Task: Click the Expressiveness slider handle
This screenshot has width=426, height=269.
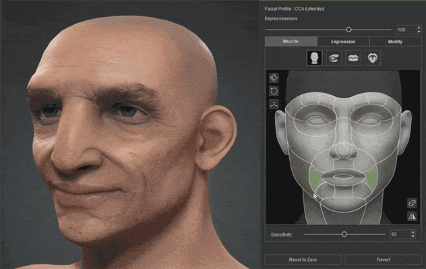Action: click(x=349, y=30)
